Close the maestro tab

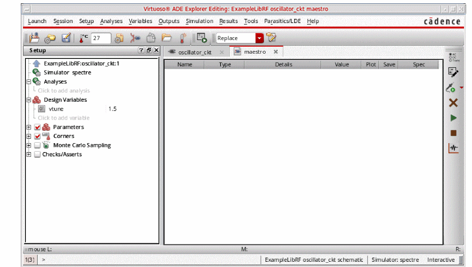click(275, 52)
